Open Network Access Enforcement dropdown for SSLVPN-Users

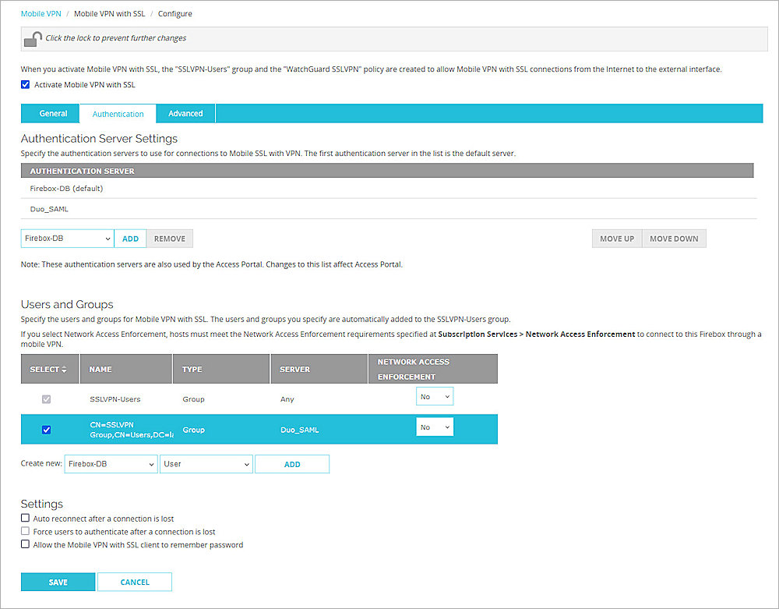pyautogui.click(x=435, y=396)
